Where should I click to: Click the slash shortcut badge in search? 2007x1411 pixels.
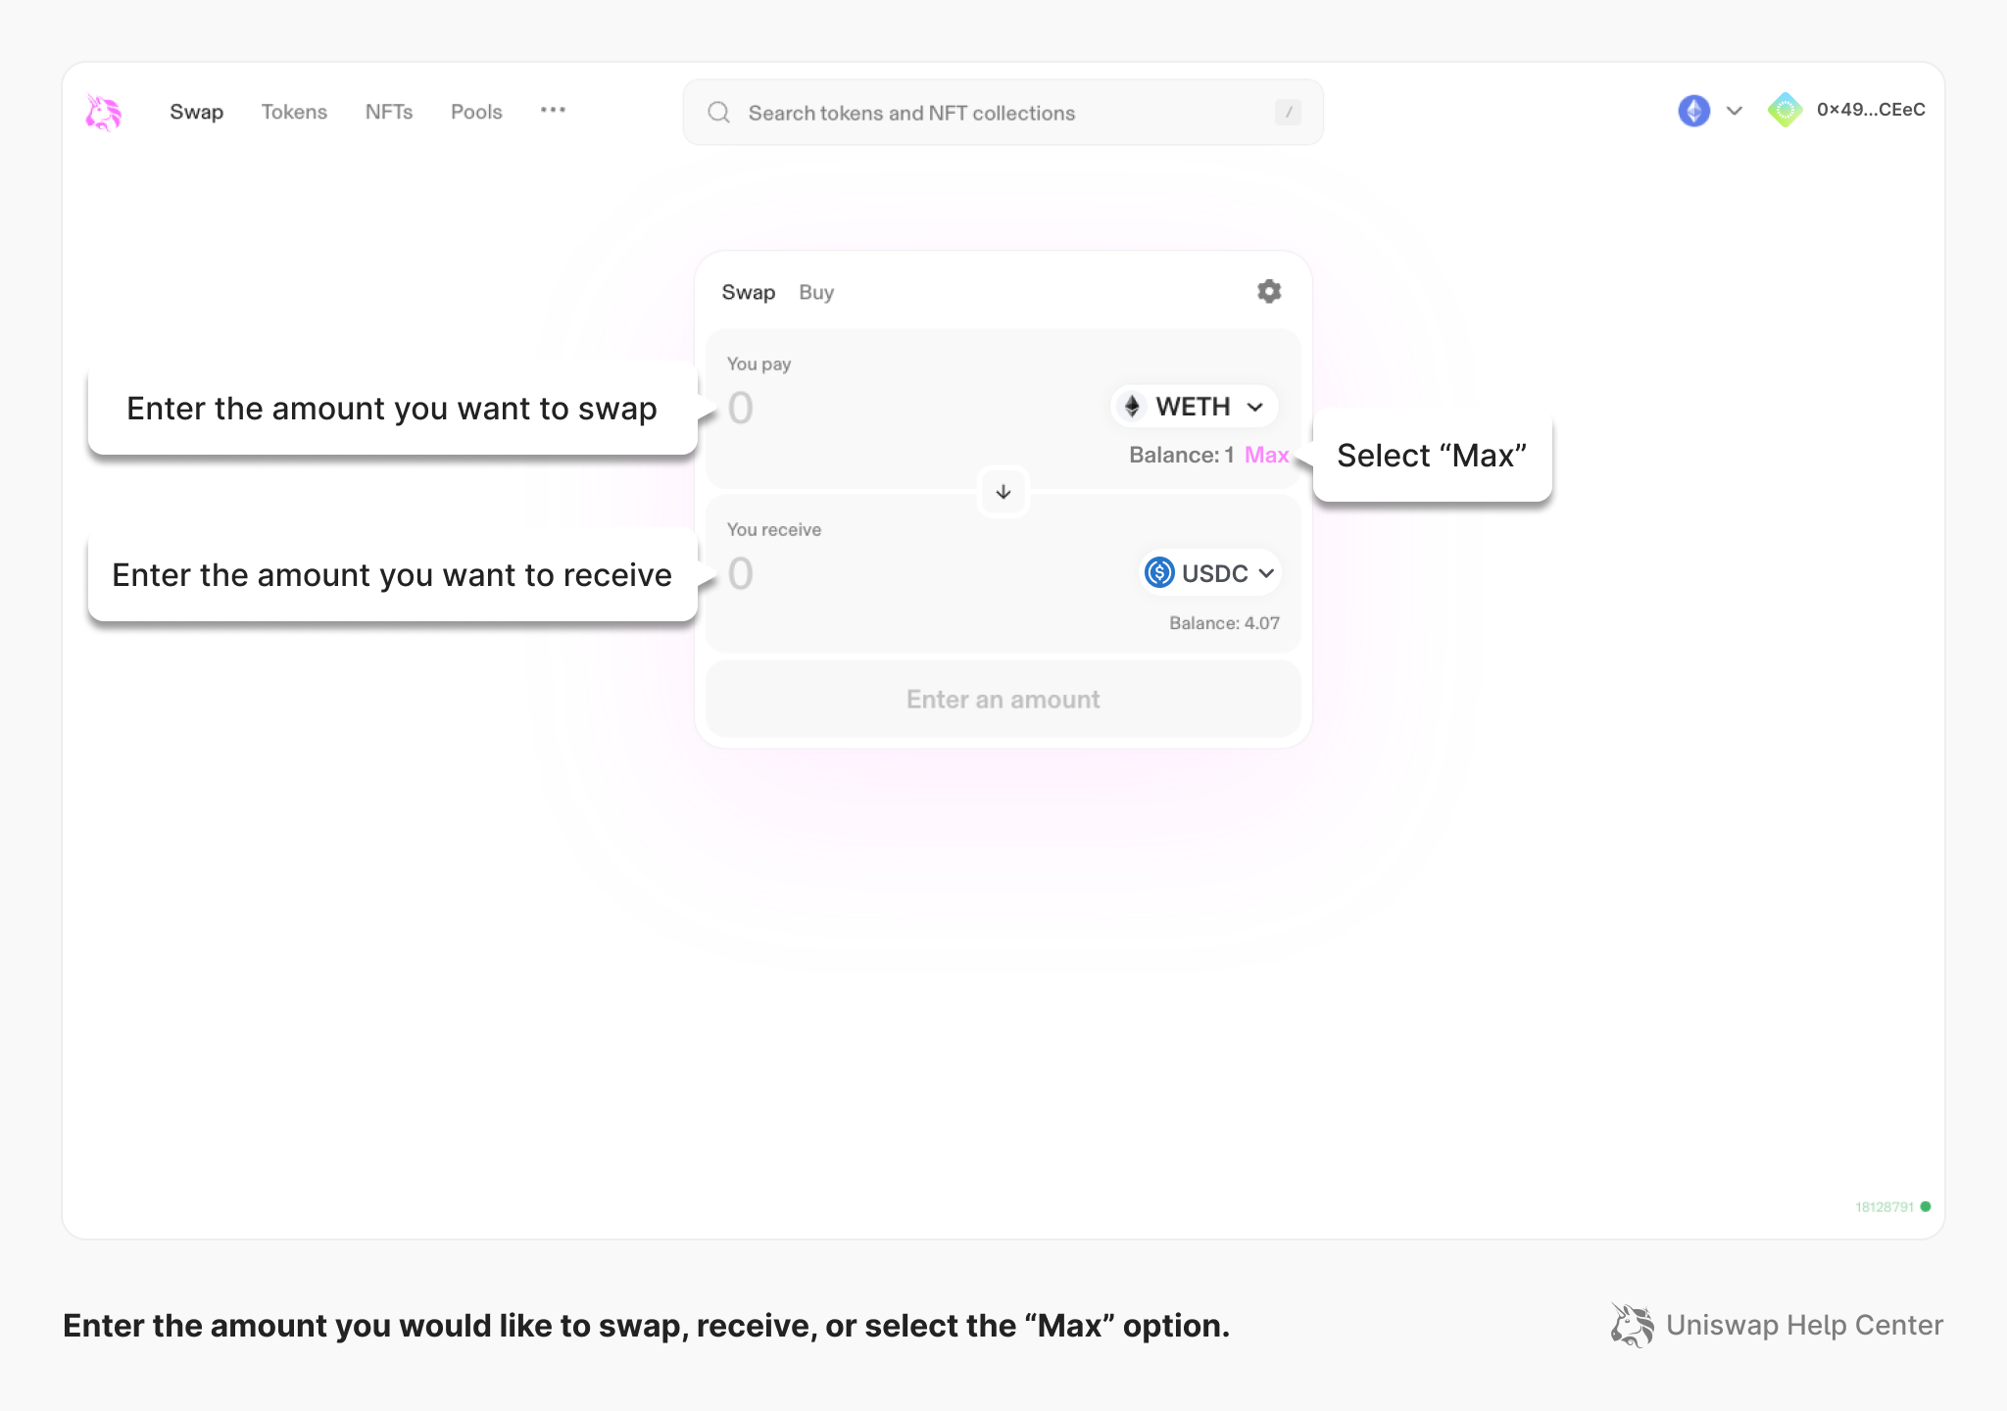(x=1288, y=113)
